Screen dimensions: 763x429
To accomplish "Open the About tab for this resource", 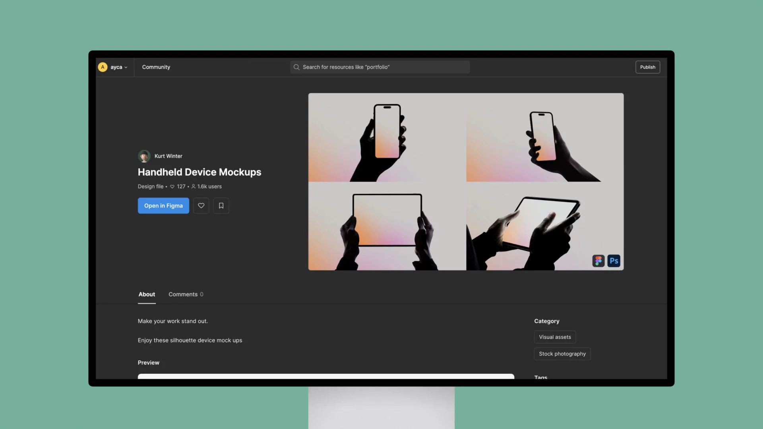I will point(147,294).
